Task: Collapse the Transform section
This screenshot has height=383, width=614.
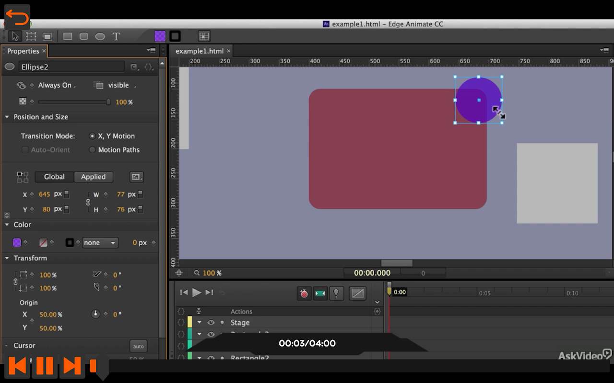Action: (7, 258)
